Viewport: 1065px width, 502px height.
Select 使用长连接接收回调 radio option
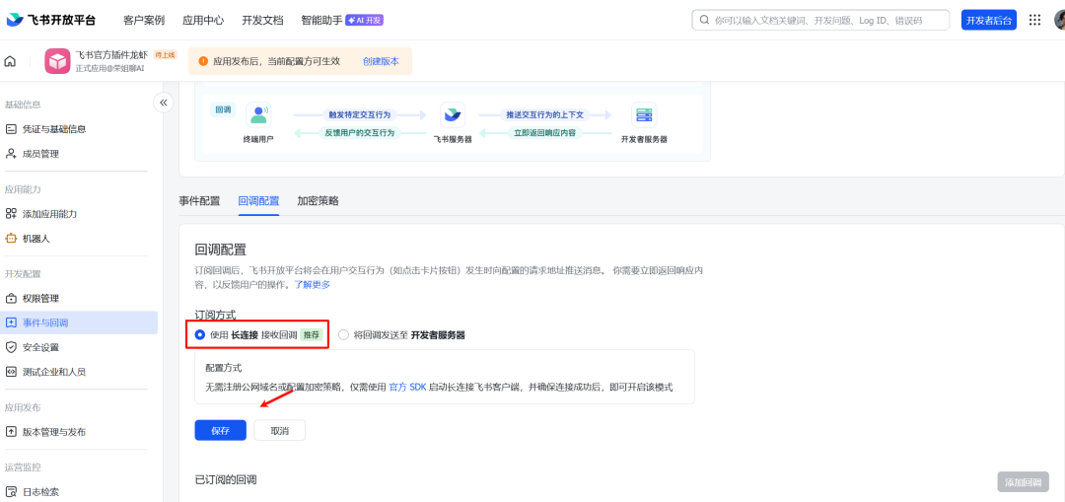(199, 334)
